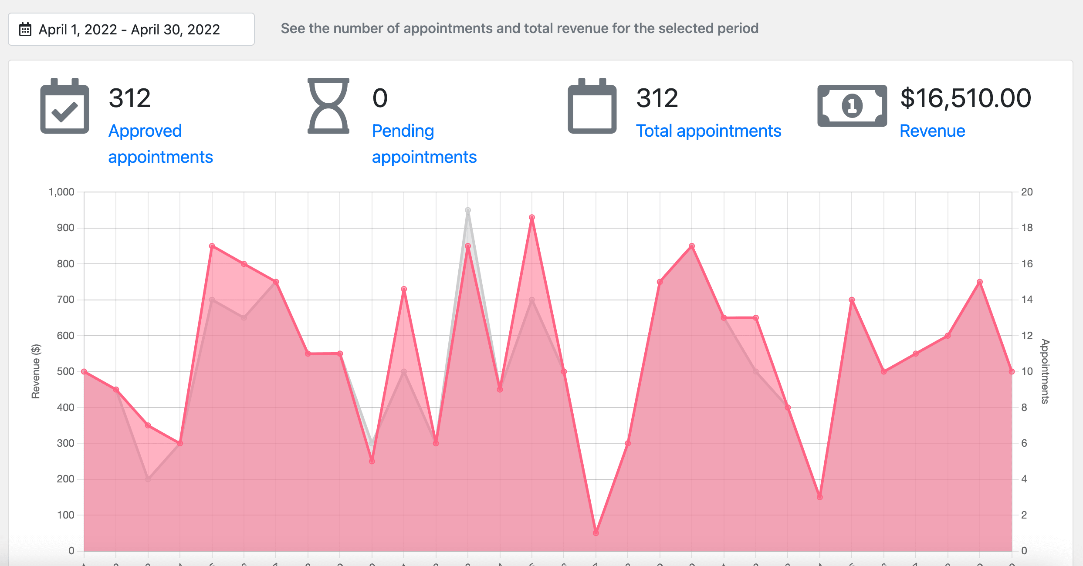Click the highest pink revenue data point
This screenshot has width=1083, height=566.
coord(532,217)
